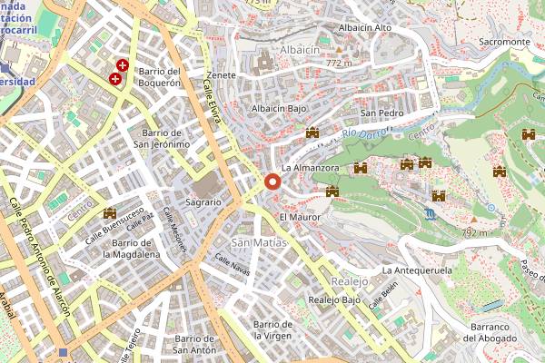Image resolution: width=545 pixels, height=363 pixels.
Task: Click the Río Darro river label
Action: [x=364, y=132]
